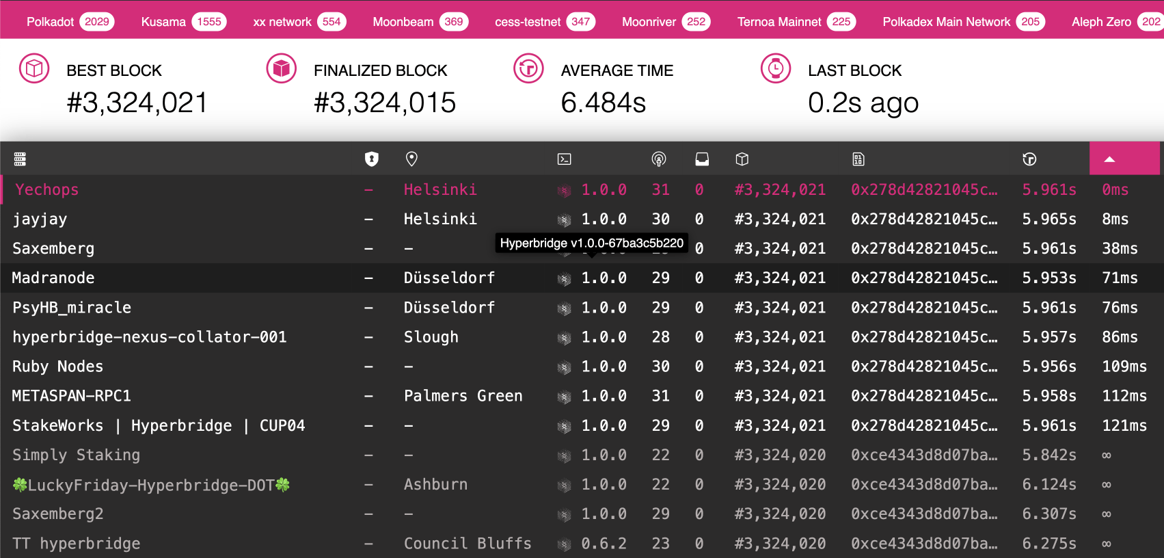This screenshot has width=1164, height=558.
Task: Sort by block time clock icon
Action: pos(1029,159)
